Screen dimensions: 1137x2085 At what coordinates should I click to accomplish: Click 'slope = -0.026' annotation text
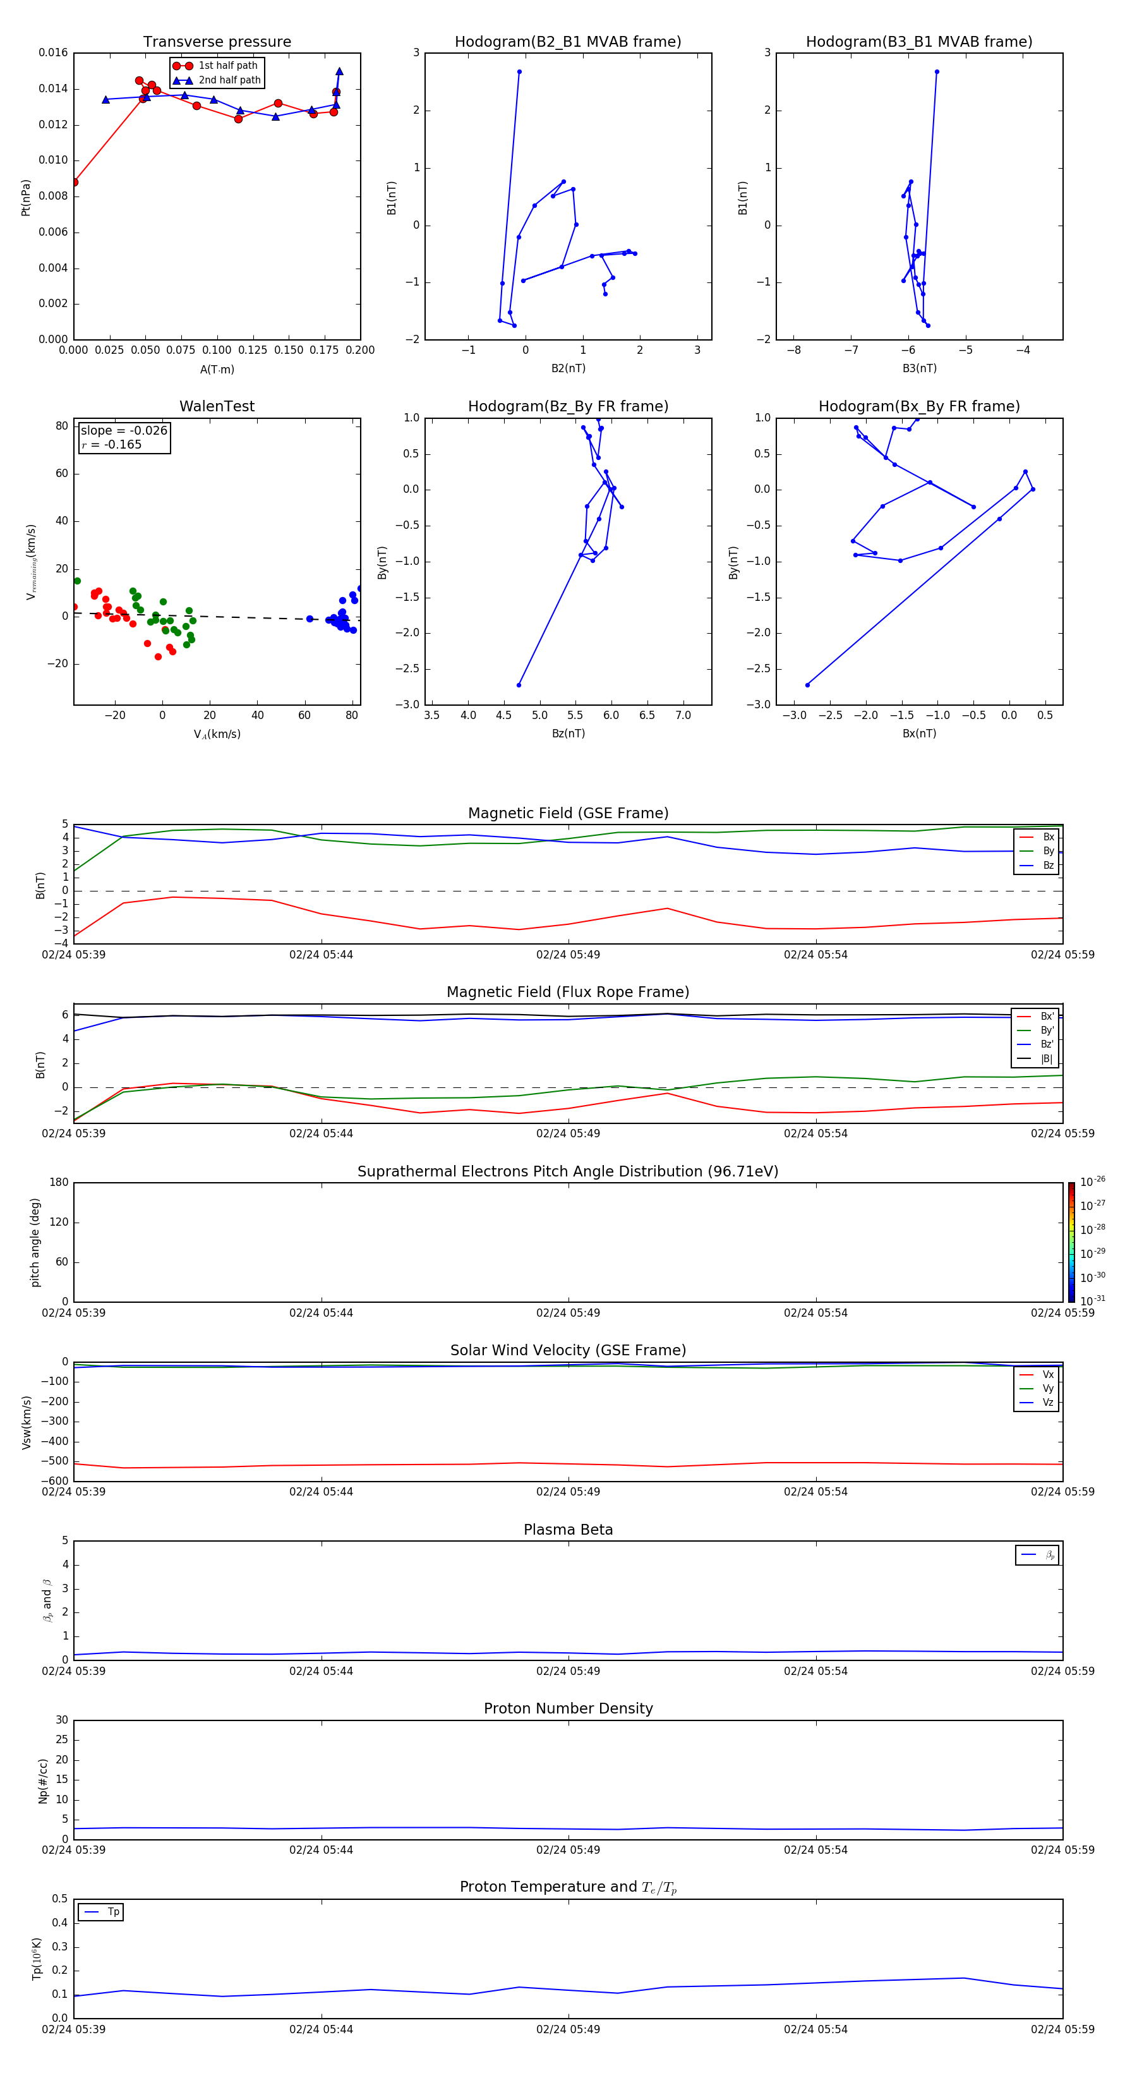[124, 431]
